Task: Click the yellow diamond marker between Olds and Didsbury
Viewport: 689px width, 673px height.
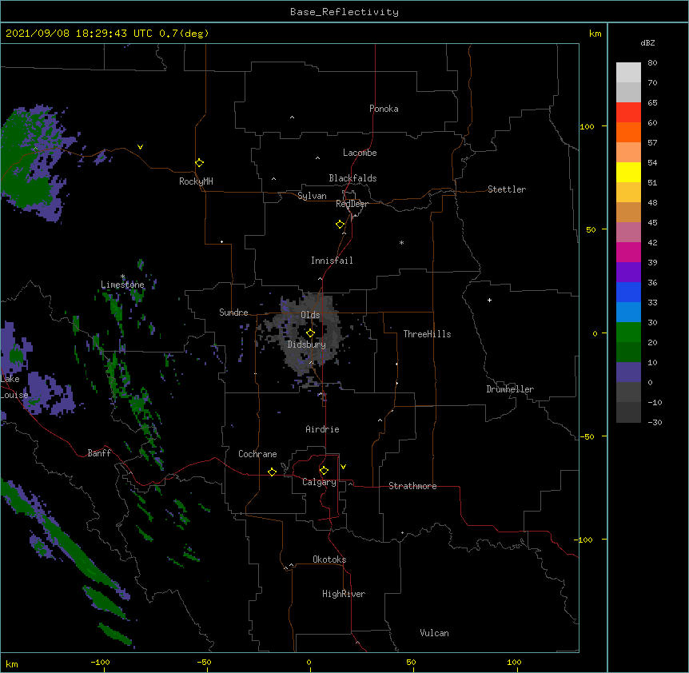Action: [x=311, y=333]
